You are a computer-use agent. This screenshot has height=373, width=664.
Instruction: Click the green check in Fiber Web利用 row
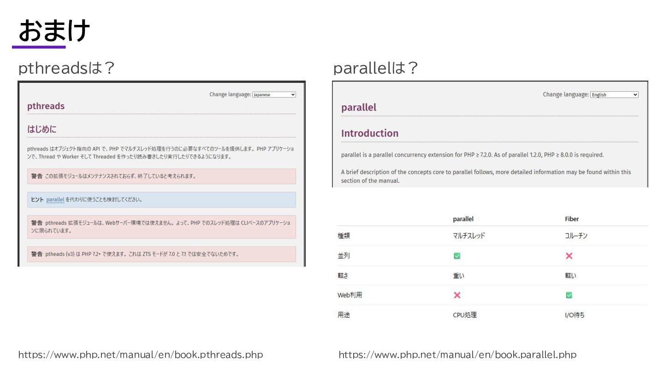(569, 295)
